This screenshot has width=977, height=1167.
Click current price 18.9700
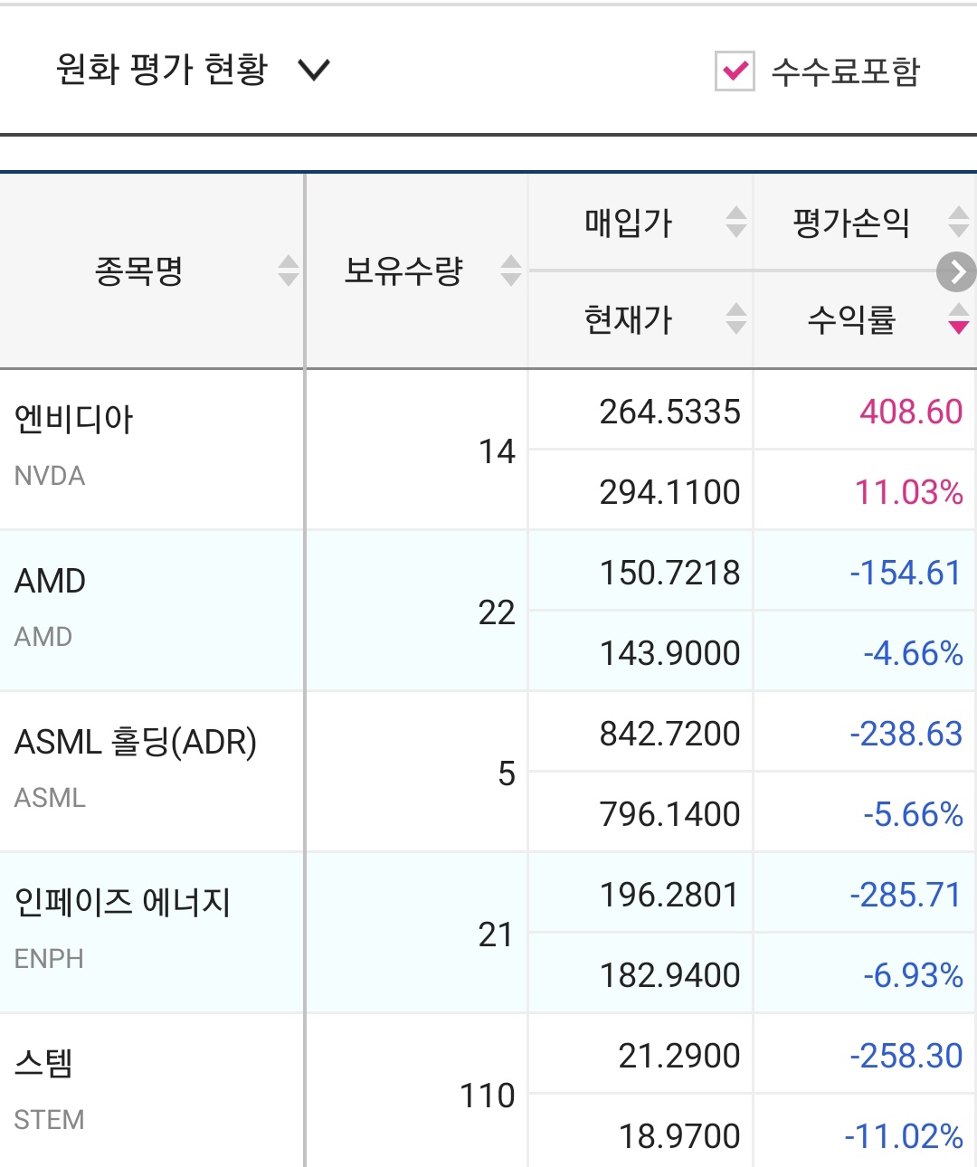[x=679, y=1136]
